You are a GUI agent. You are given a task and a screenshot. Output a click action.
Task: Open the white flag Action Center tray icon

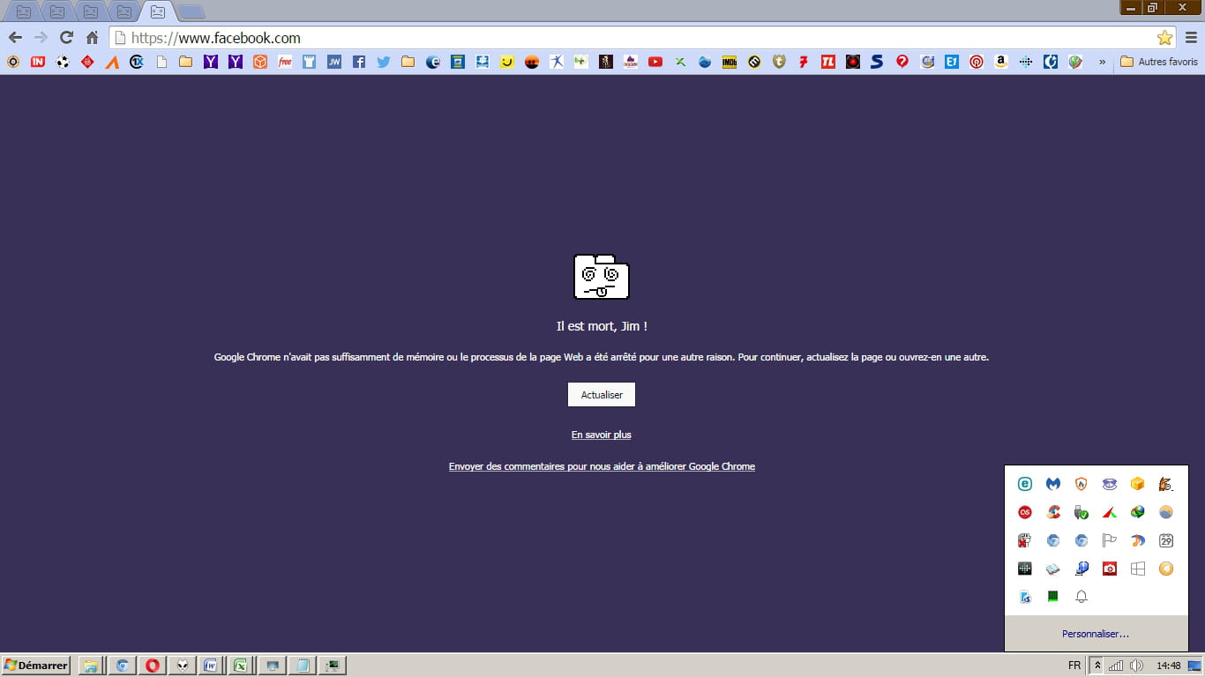point(1110,540)
